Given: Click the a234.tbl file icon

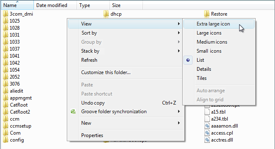Looking at the screenshot, I should 207,119.
